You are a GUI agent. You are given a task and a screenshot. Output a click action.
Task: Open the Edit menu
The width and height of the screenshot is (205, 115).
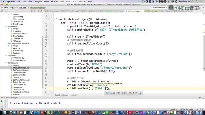[24, 1]
